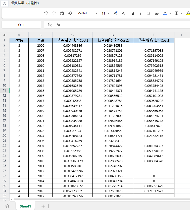
Task: Click cell with value 0.171317622
Action: tap(154, 191)
